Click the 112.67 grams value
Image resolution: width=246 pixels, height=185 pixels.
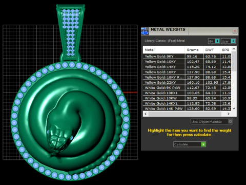(x=193, y=88)
